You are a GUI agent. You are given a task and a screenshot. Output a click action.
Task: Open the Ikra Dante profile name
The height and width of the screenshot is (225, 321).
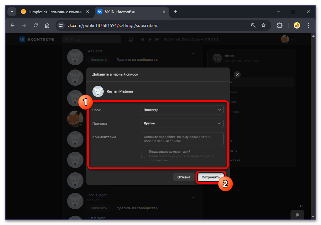click(x=95, y=51)
